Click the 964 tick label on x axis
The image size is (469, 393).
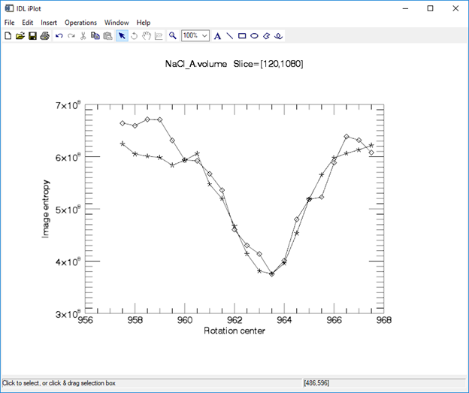tap(284, 320)
